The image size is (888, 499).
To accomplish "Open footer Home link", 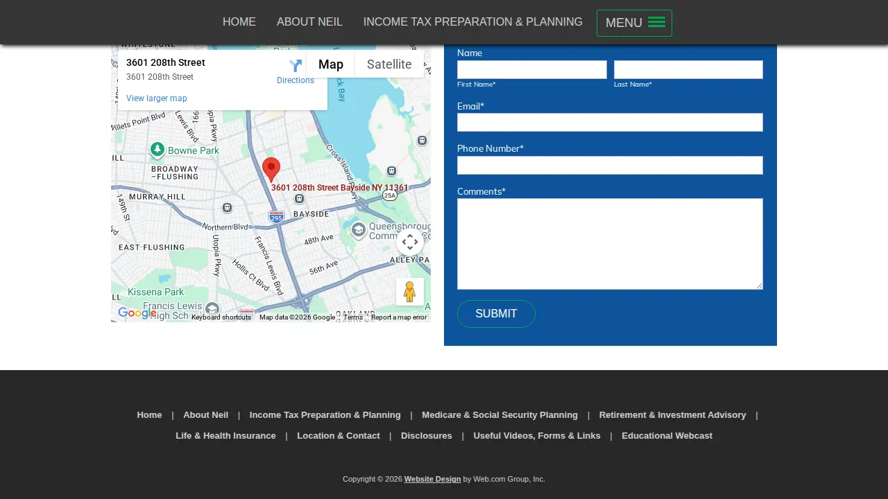I will pyautogui.click(x=149, y=415).
